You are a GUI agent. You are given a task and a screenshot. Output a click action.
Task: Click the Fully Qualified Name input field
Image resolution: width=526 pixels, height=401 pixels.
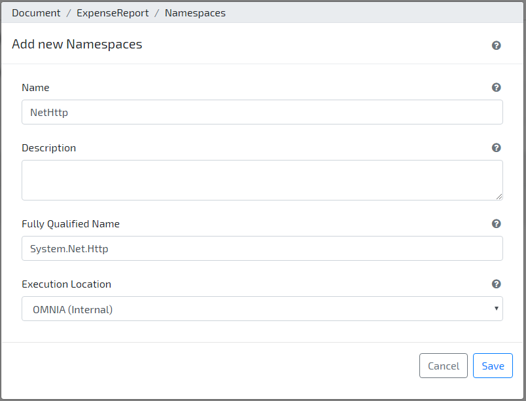coord(262,248)
